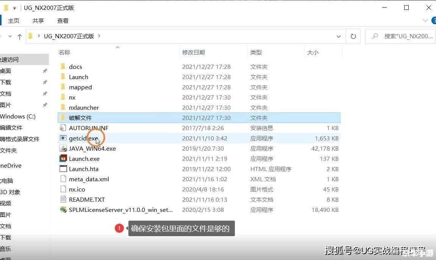Open the 主页 ribbon tab
The width and height of the screenshot is (436, 260).
point(14,20)
